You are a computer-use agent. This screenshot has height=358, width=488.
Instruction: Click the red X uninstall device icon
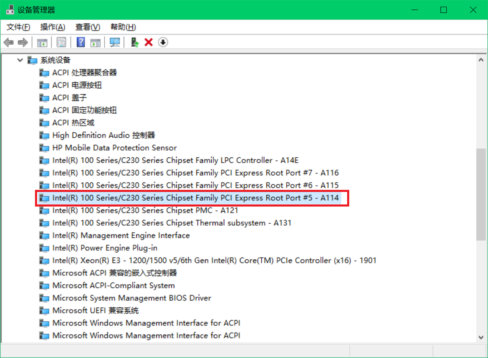(149, 42)
